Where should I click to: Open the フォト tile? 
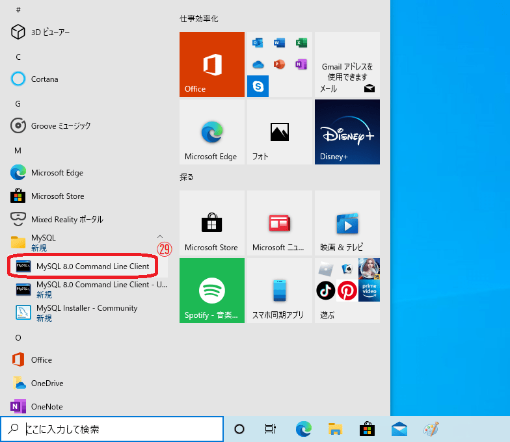coord(280,131)
